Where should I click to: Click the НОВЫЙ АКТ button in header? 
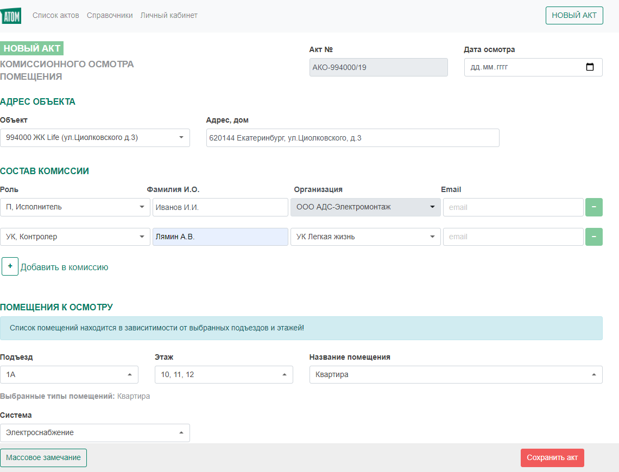pyautogui.click(x=574, y=16)
